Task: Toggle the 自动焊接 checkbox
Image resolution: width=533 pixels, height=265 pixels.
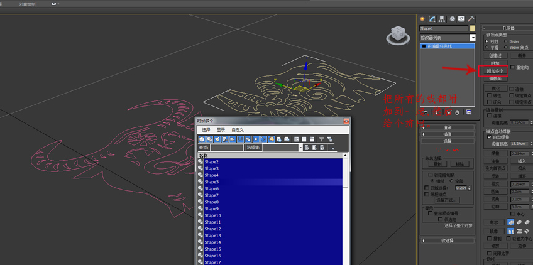Action: point(489,137)
